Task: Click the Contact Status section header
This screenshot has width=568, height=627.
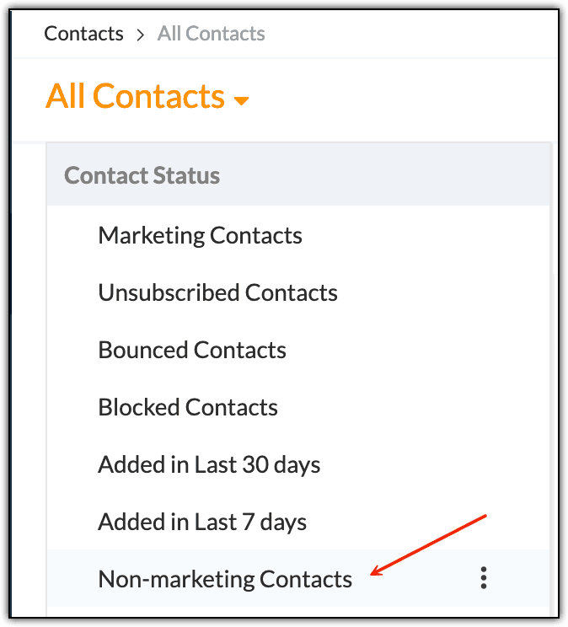Action: coord(142,175)
